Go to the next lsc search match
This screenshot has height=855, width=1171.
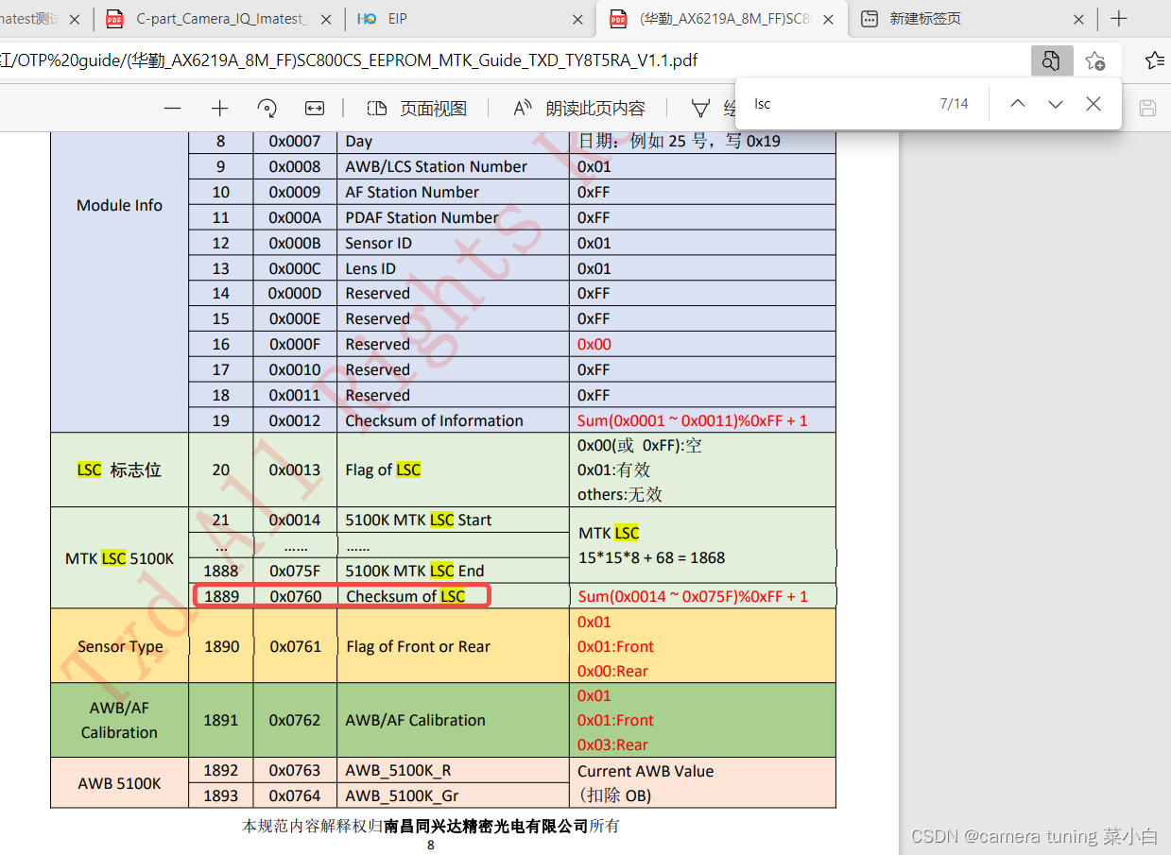point(1055,103)
